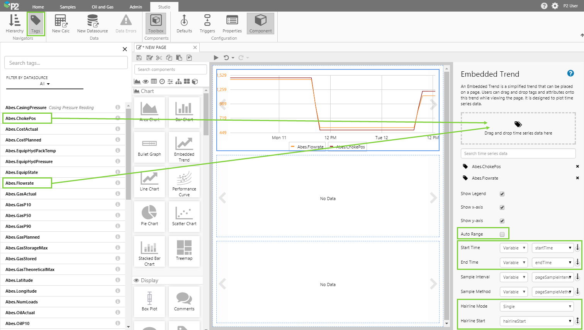The width and height of the screenshot is (584, 330).
Task: Go to the Admin tab
Action: pos(136,7)
